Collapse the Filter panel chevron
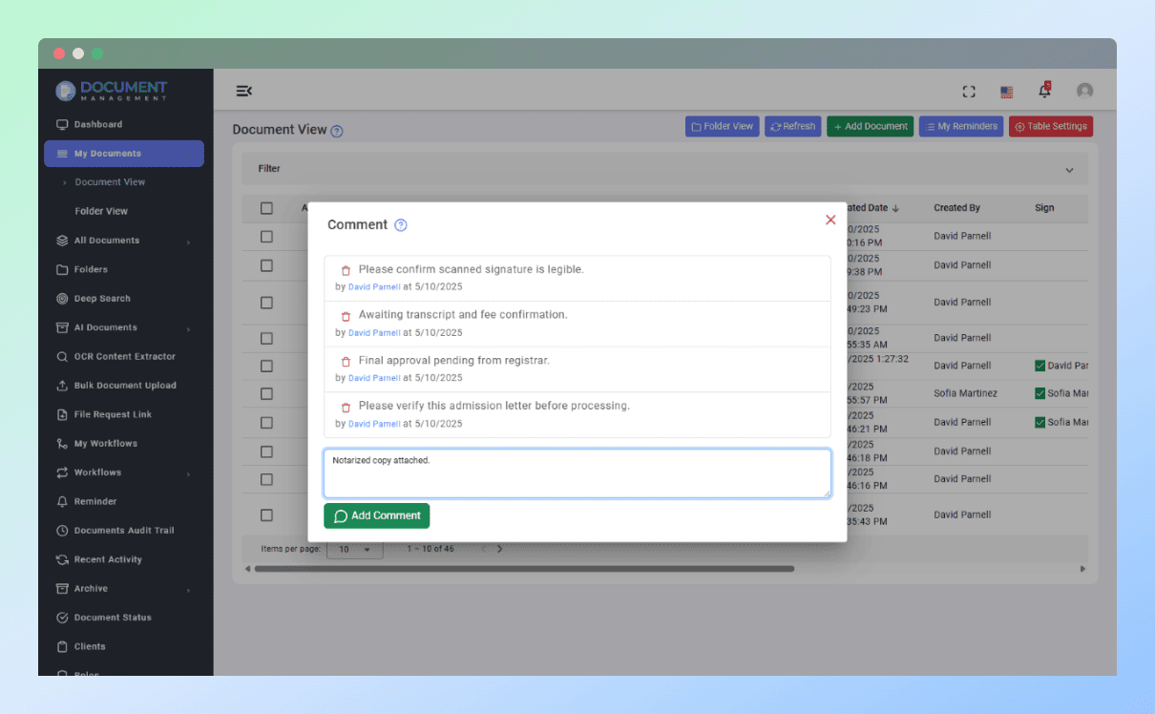The width and height of the screenshot is (1155, 714). point(1069,169)
